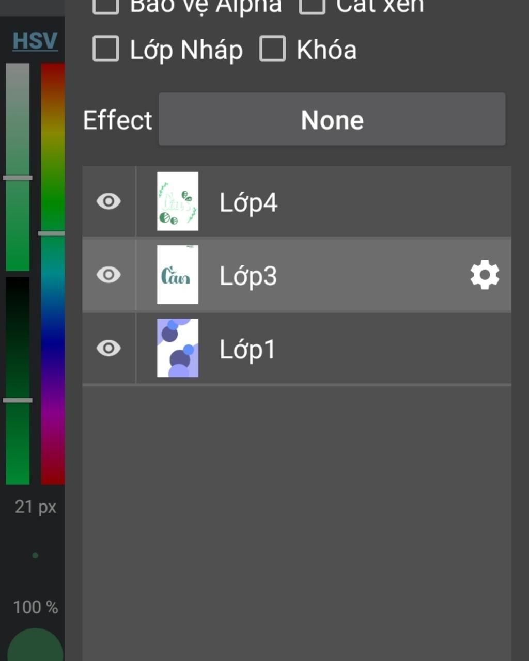Click the Lớp3 layer thumbnail

[178, 275]
